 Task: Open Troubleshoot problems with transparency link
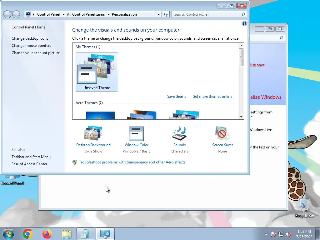point(132,162)
